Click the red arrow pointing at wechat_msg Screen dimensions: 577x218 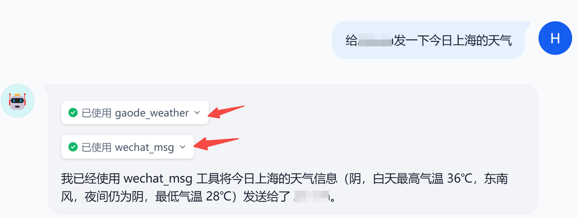[x=216, y=144]
